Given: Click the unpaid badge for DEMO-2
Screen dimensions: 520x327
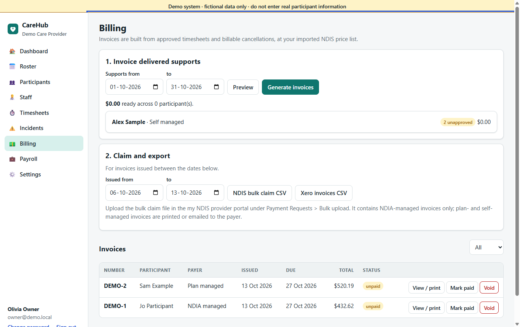Looking at the screenshot, I should [x=373, y=286].
